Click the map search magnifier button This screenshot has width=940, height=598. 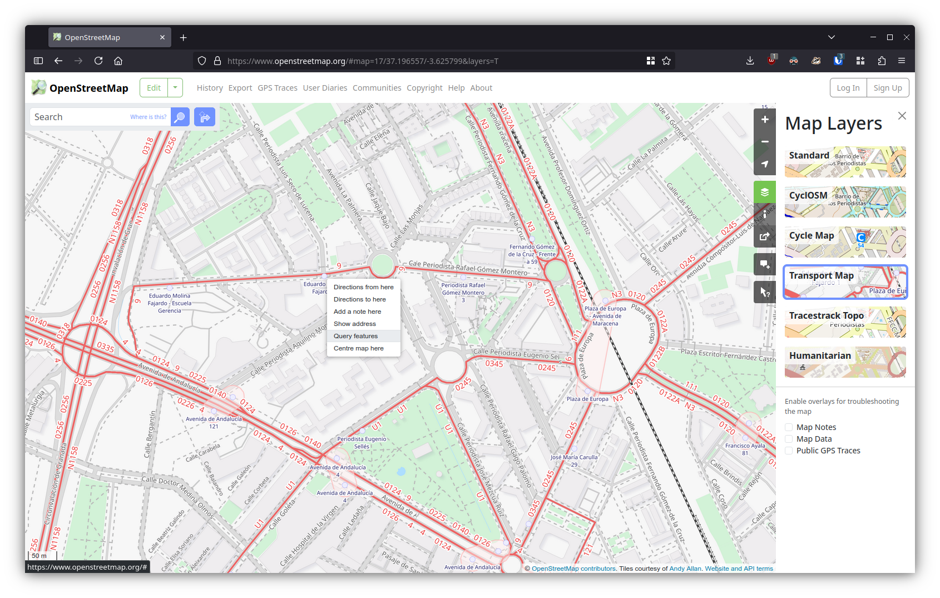(x=180, y=117)
